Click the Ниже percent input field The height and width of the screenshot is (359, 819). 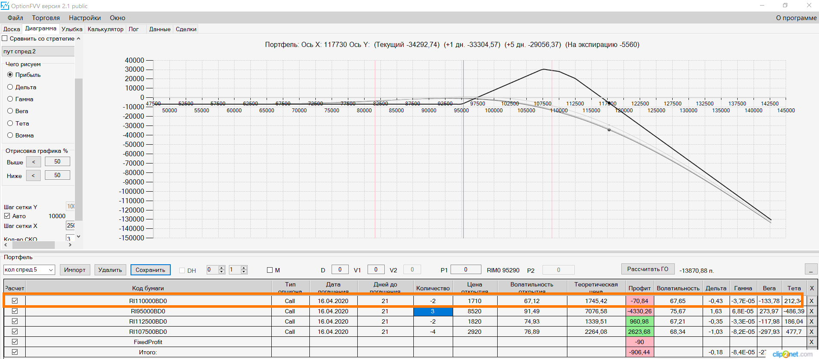[57, 175]
